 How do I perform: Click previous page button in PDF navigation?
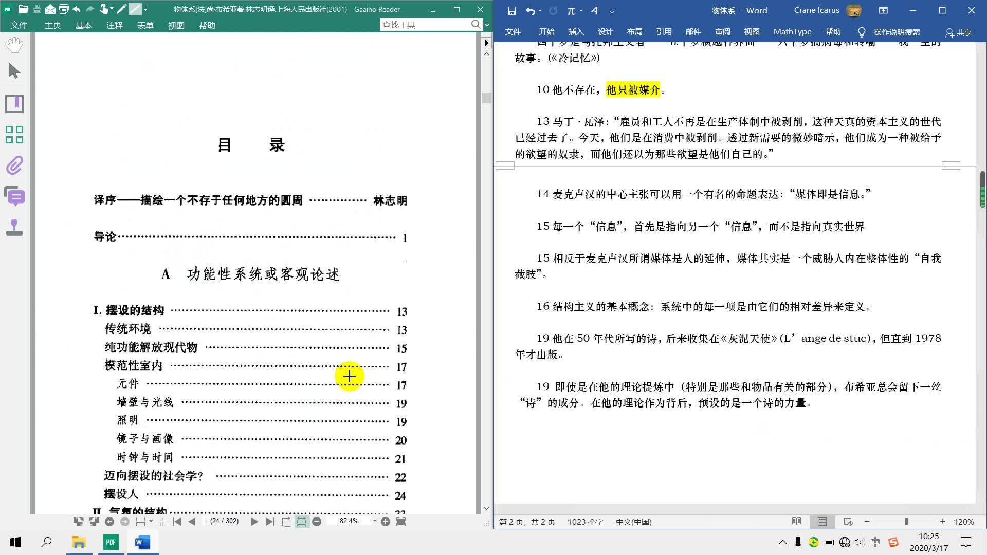tap(193, 522)
